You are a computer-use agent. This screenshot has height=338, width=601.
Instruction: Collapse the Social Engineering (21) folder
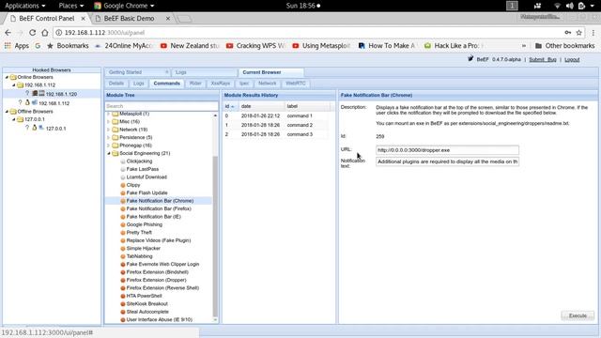[x=109, y=153]
